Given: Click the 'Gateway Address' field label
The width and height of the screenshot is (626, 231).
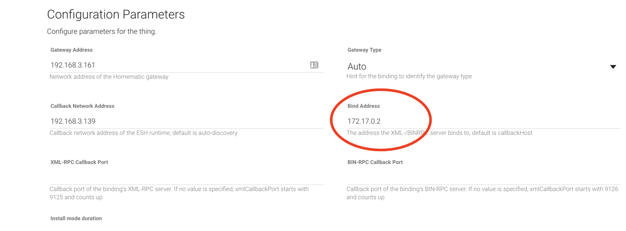Looking at the screenshot, I should 71,50.
